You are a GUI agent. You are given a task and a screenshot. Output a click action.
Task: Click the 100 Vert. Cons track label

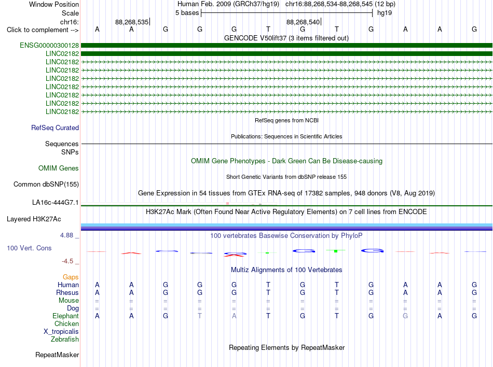[x=29, y=248]
